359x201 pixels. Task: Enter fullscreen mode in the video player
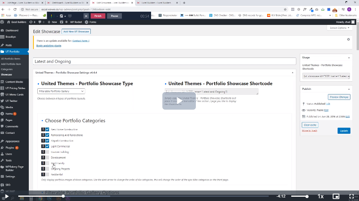(351, 196)
